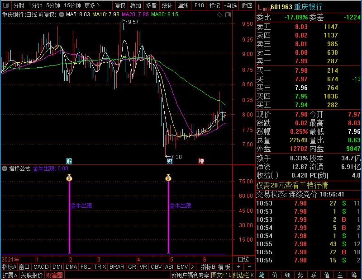
Task: Click the second money bag signal icon
Action: point(168,177)
